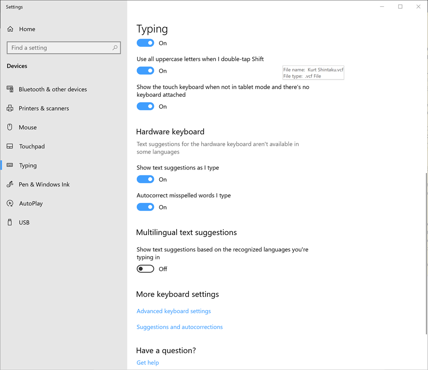Select Typing in the Devices menu
This screenshot has height=370, width=428.
(x=28, y=165)
